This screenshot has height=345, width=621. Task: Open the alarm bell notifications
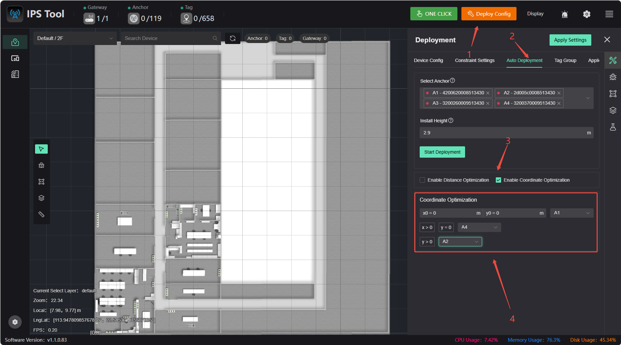[x=565, y=14]
